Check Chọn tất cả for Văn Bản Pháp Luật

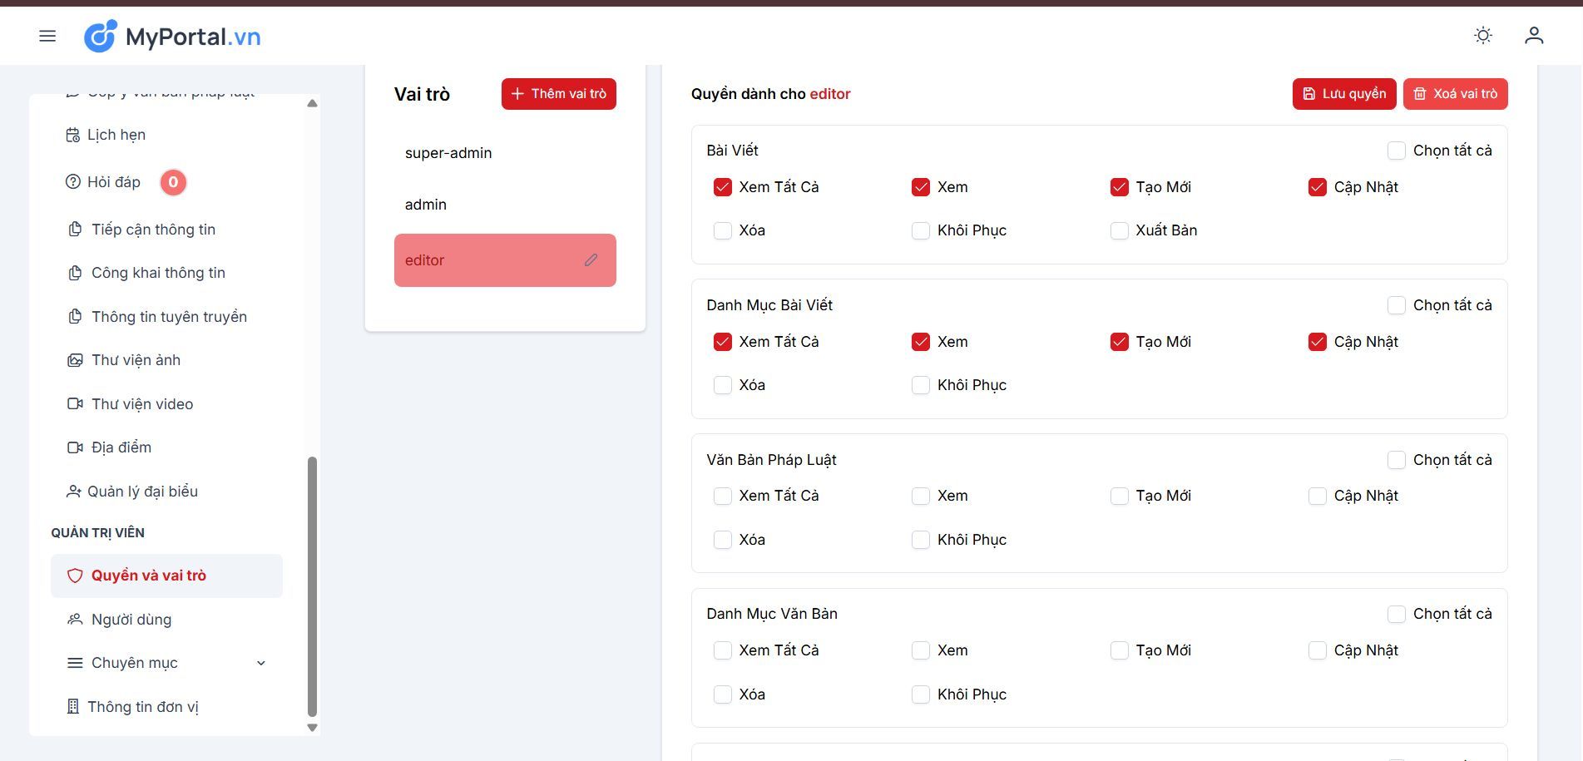[1396, 460]
